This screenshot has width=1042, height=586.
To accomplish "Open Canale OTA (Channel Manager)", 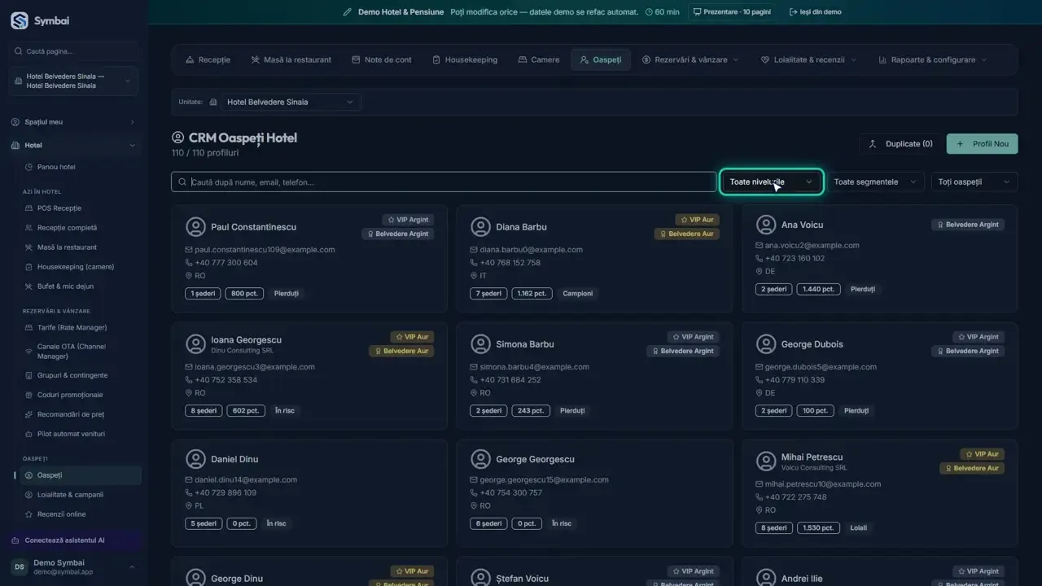I will click(72, 352).
